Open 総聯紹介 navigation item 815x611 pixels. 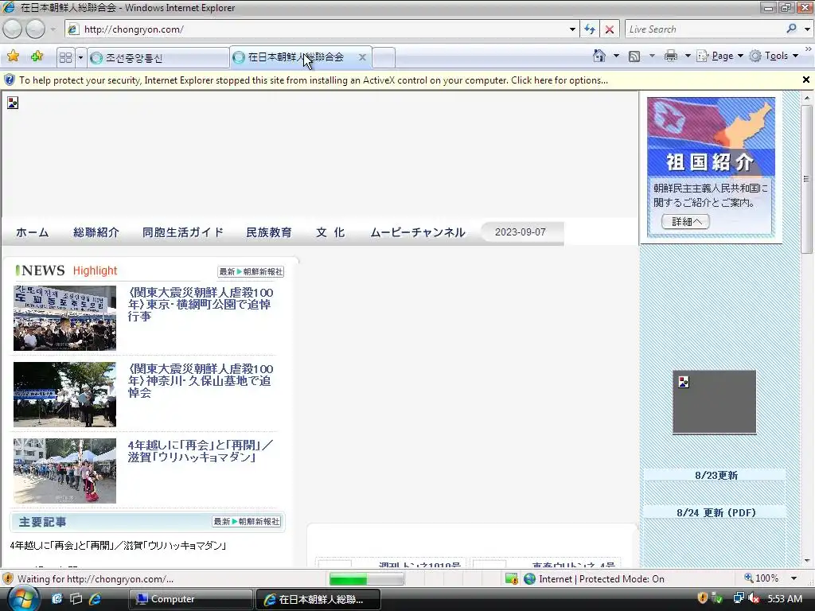(x=96, y=232)
